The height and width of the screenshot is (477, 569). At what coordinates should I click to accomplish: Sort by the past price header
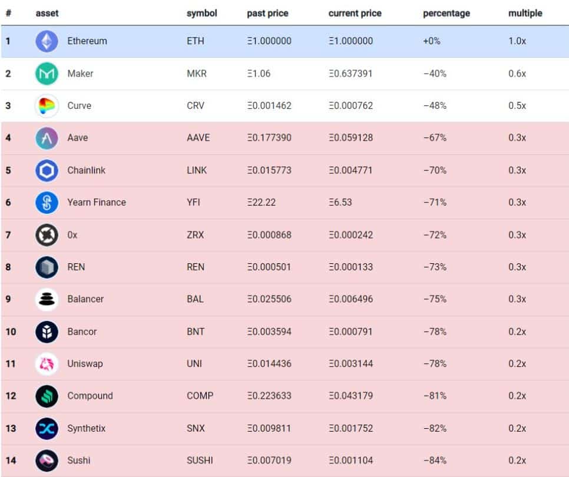click(x=268, y=13)
